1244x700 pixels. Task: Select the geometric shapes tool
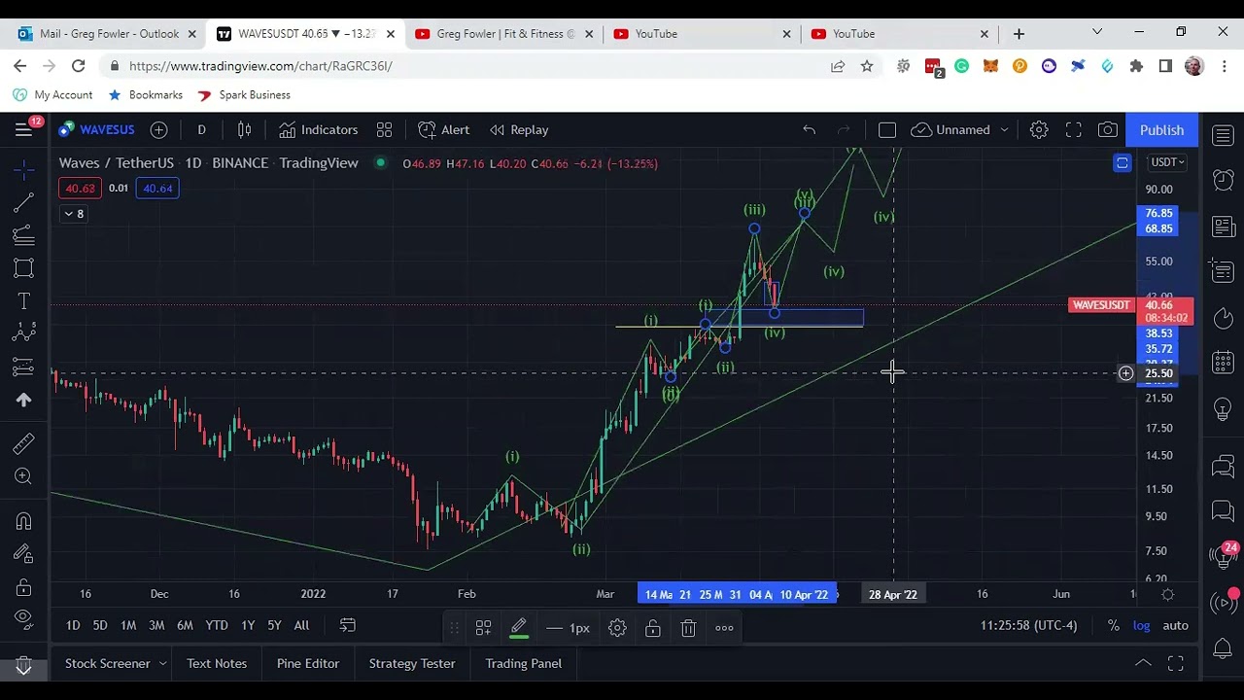click(24, 268)
